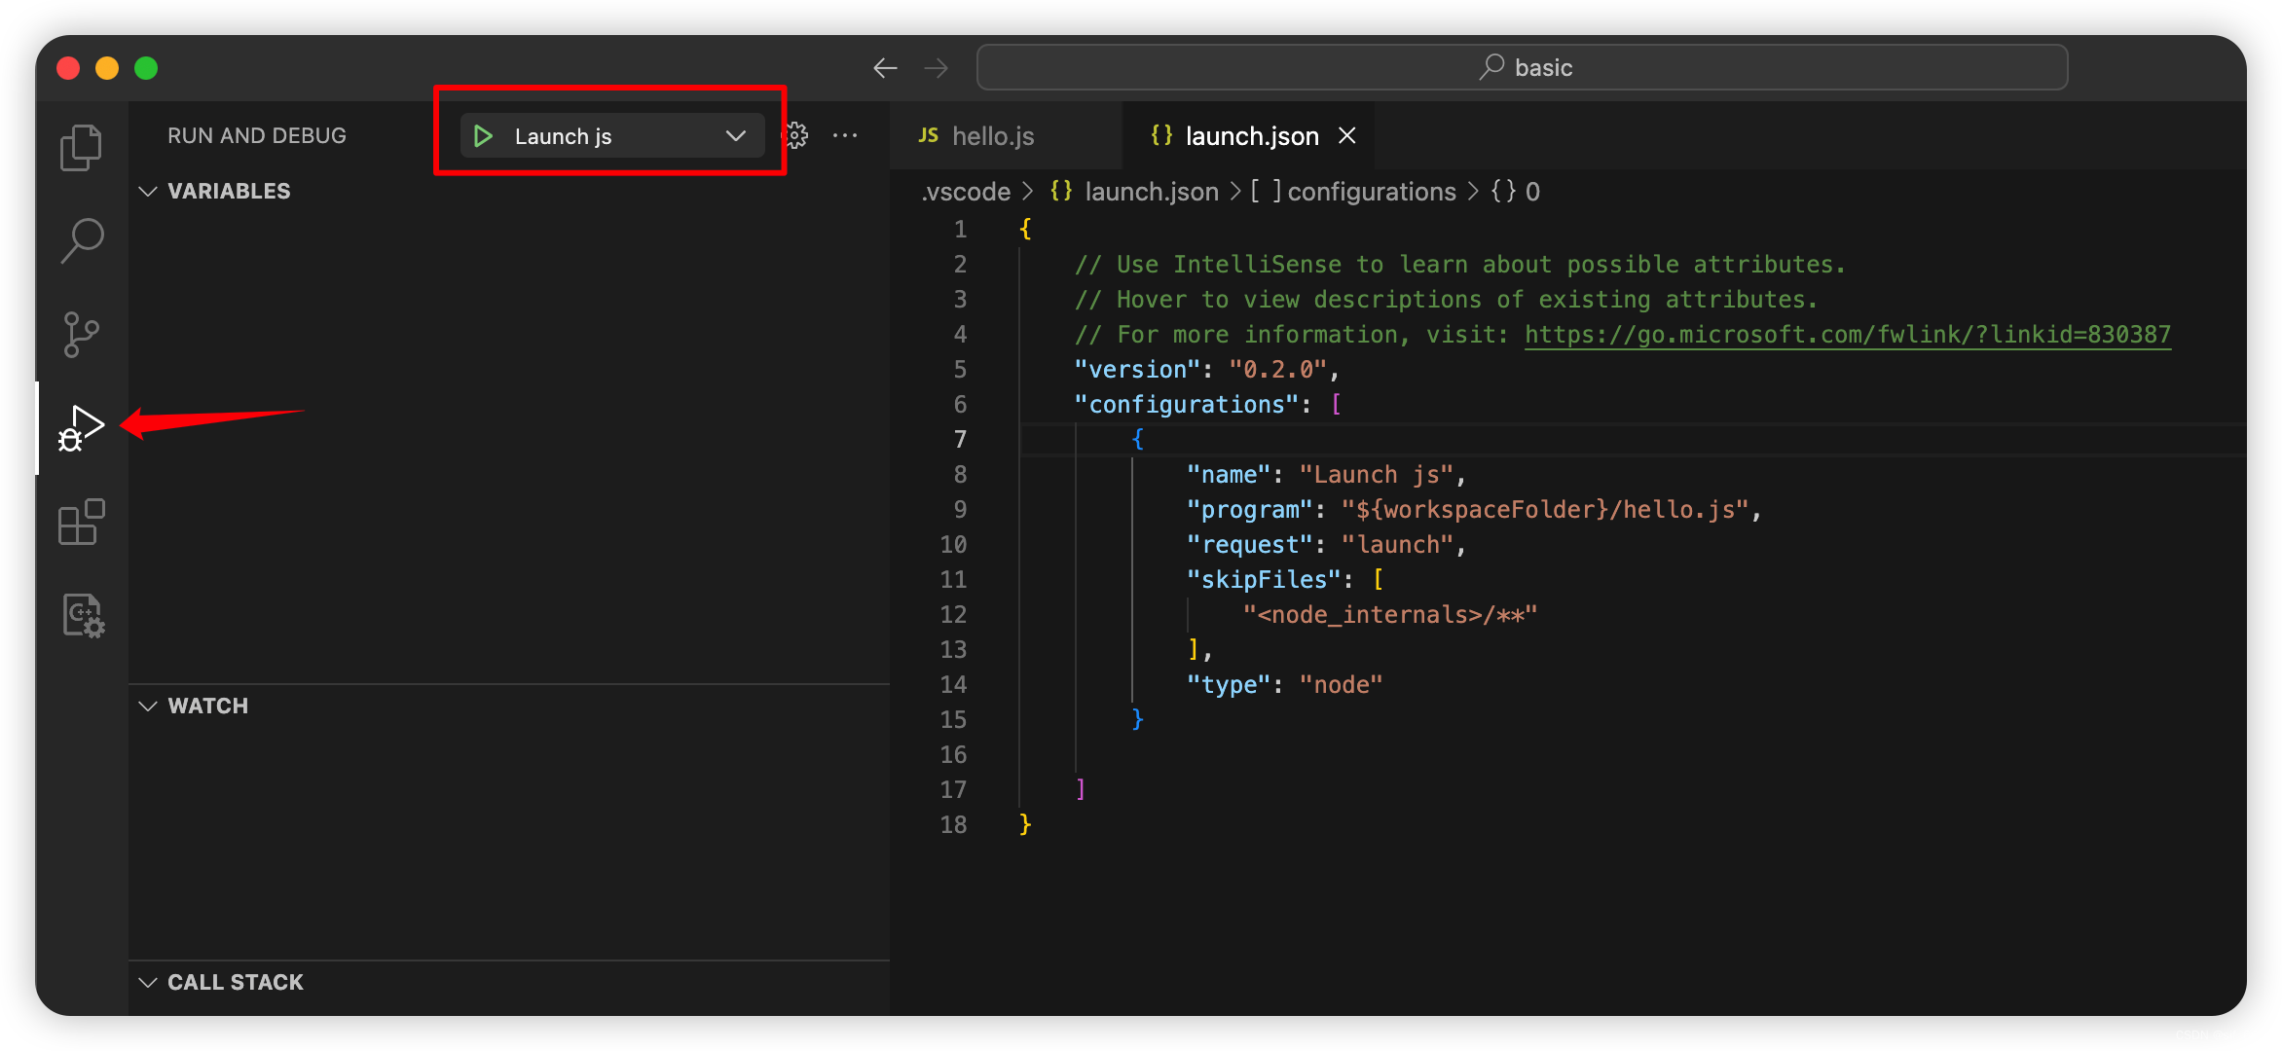Click the Hover comment on line 3
Image resolution: width=2282 pixels, height=1051 pixels.
[x=1446, y=299]
